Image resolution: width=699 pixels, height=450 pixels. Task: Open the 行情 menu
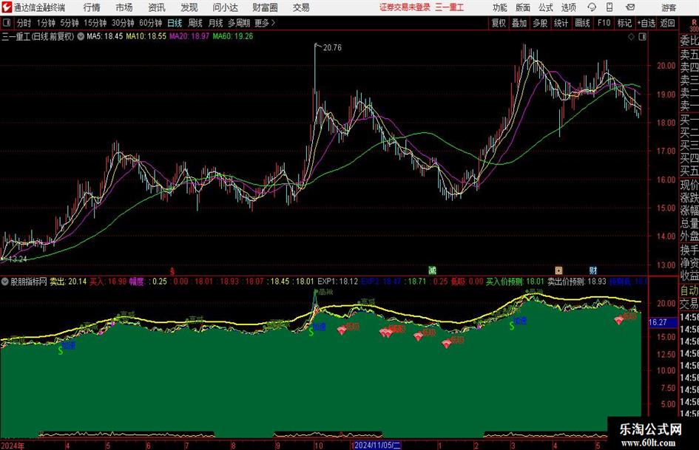92,7
